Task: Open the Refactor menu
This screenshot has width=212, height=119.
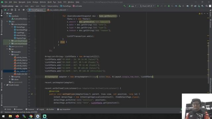Action: 43,2
